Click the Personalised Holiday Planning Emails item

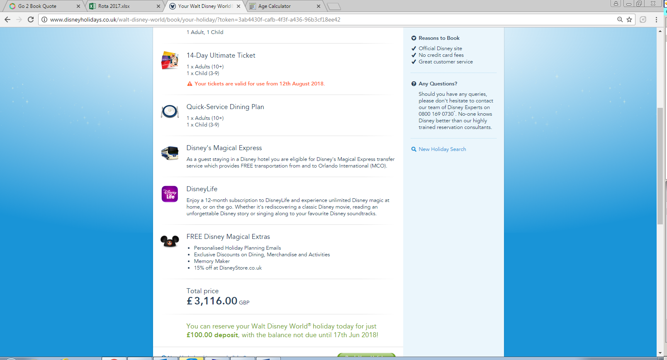tap(237, 248)
